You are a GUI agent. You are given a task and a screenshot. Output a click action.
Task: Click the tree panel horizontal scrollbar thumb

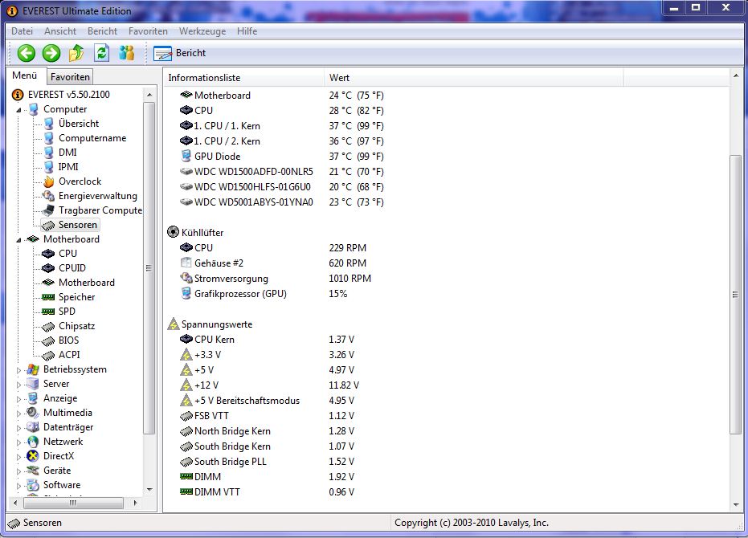[x=73, y=503]
